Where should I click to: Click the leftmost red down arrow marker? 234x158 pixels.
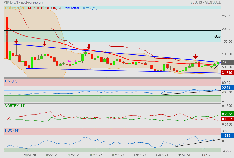click(x=16, y=41)
